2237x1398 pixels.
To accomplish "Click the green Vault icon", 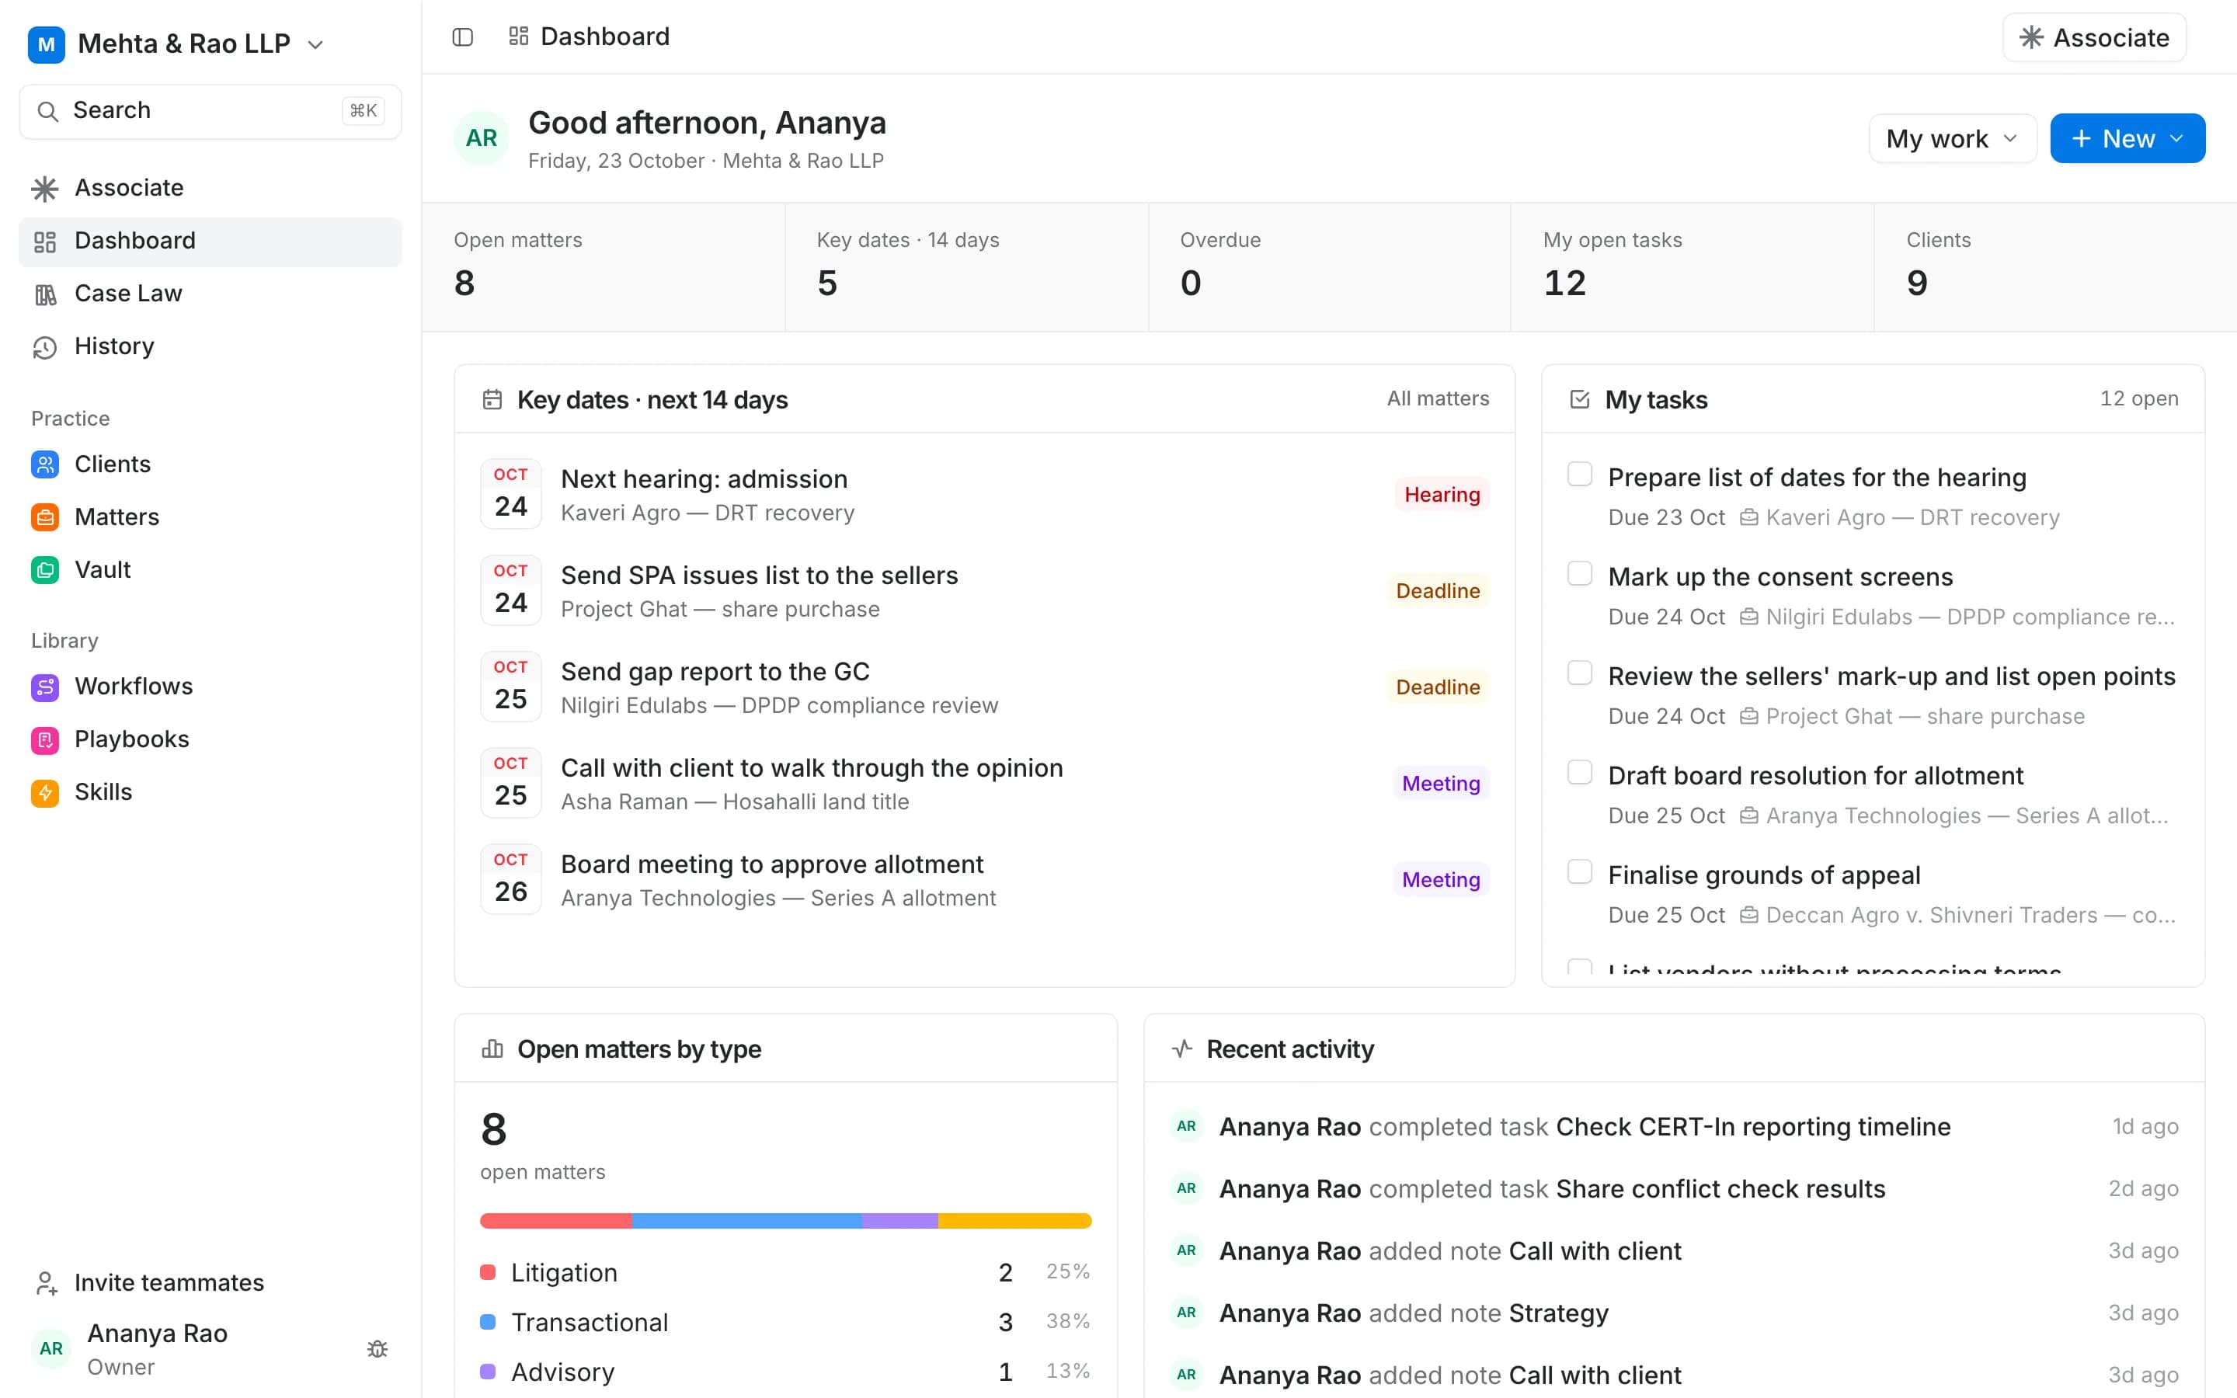I will (44, 569).
